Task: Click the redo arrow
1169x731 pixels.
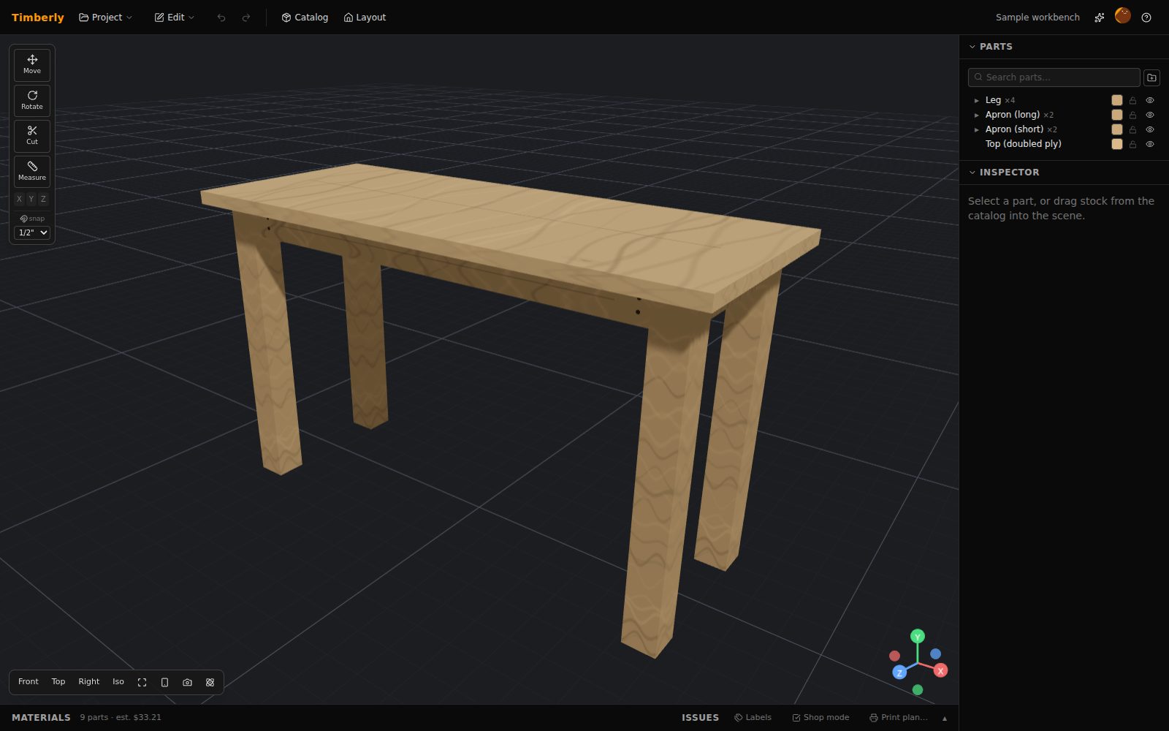Action: click(x=246, y=18)
